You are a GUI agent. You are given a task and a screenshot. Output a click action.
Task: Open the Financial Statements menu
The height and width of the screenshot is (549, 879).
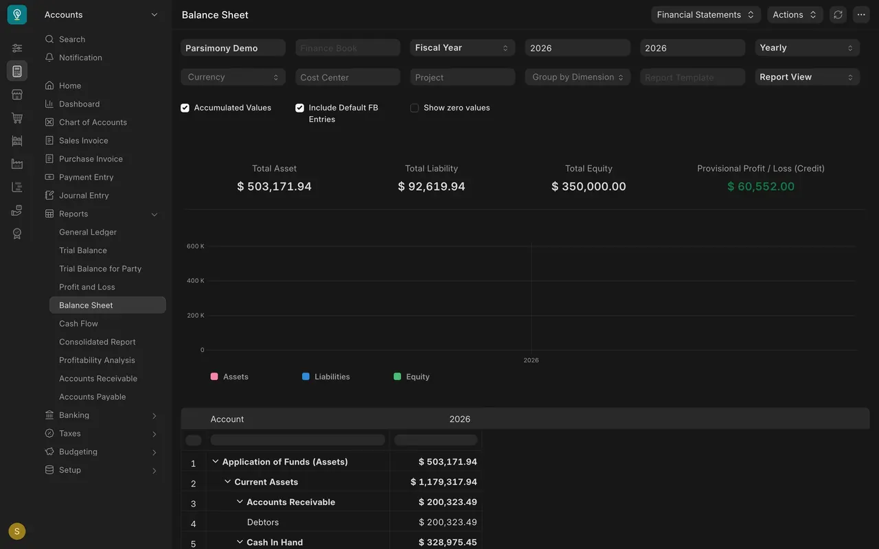706,14
